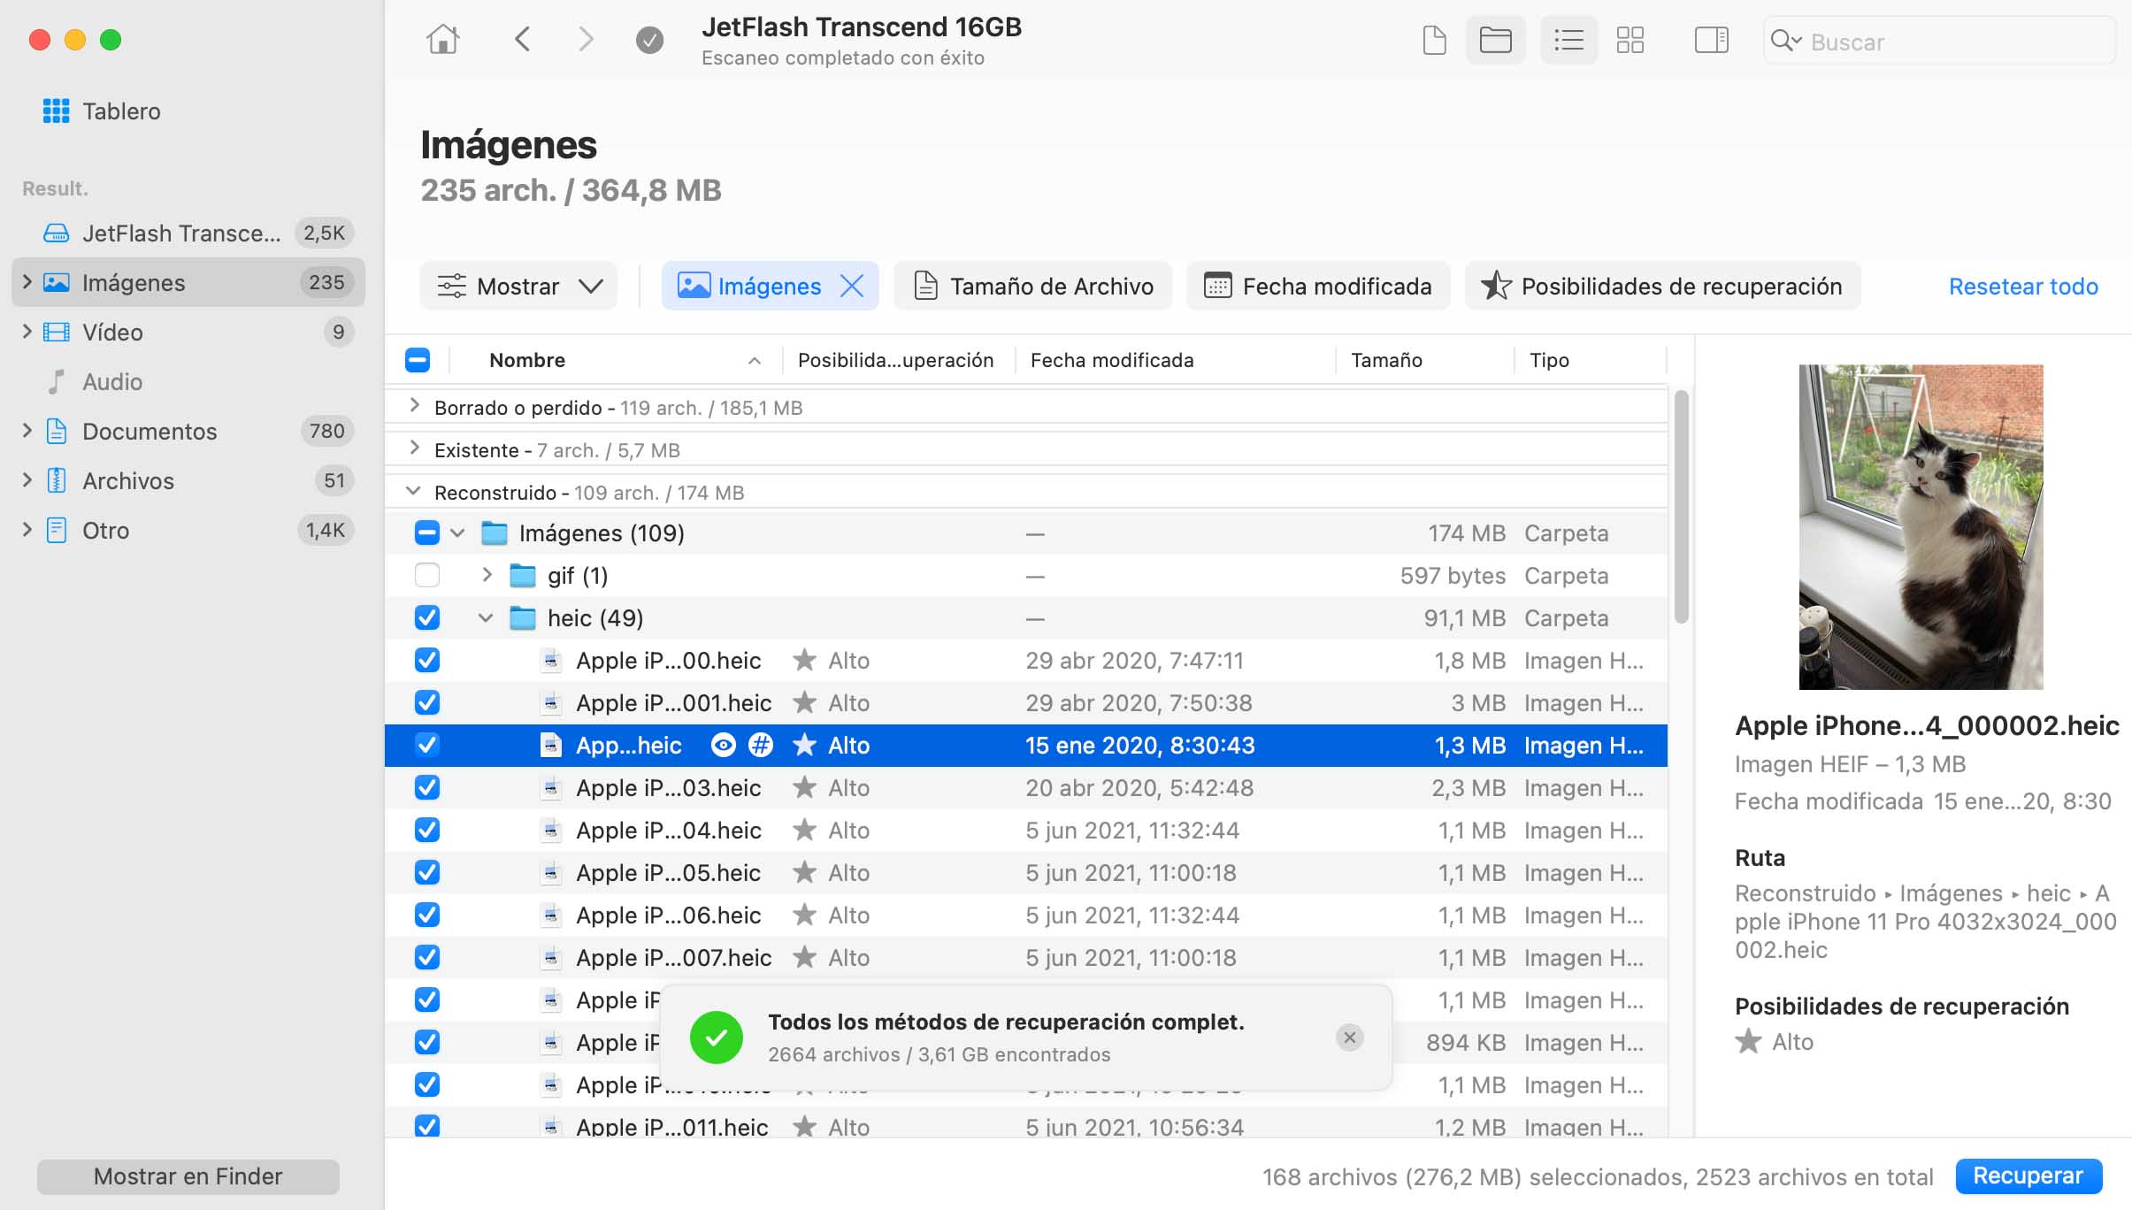This screenshot has height=1210, width=2132.
Task: Dismiss the recovery complete notification
Action: (x=1349, y=1038)
